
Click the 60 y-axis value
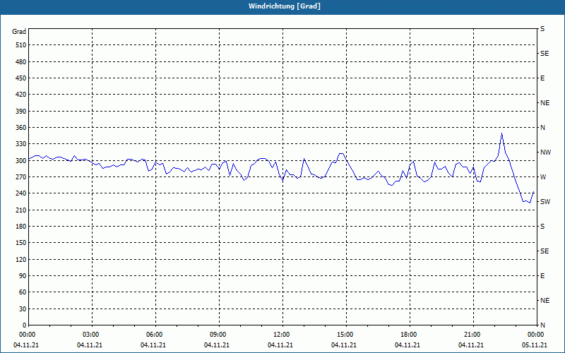tap(23, 292)
